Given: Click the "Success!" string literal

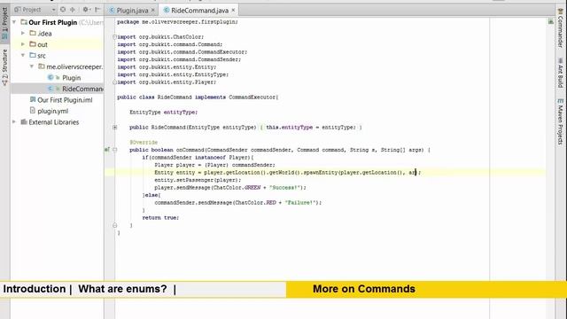Looking at the screenshot, I should pos(285,188).
